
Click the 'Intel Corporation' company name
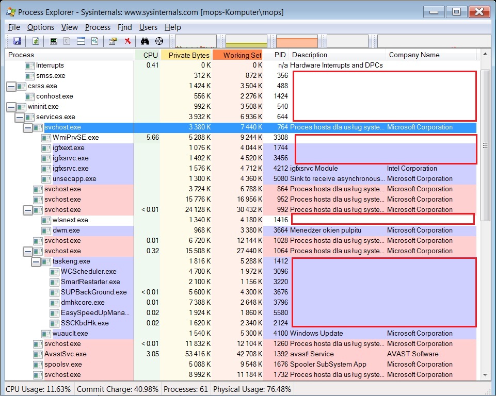click(x=412, y=169)
